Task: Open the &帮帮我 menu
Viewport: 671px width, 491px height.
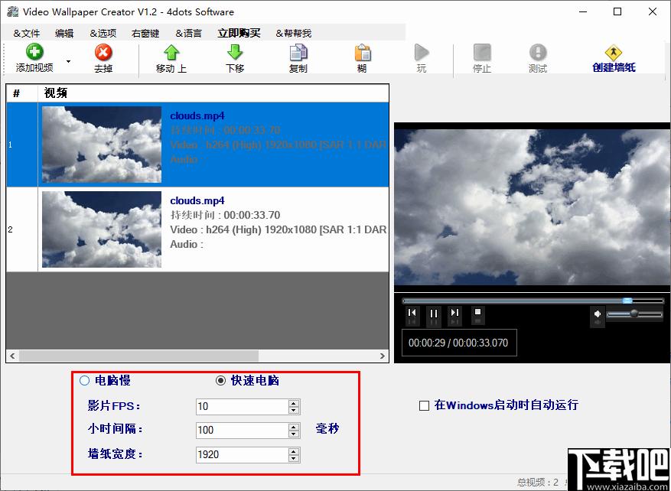Action: (294, 34)
